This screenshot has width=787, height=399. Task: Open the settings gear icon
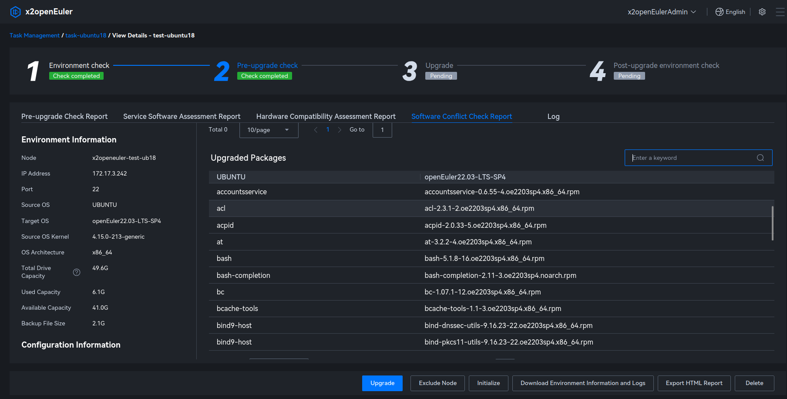[762, 12]
